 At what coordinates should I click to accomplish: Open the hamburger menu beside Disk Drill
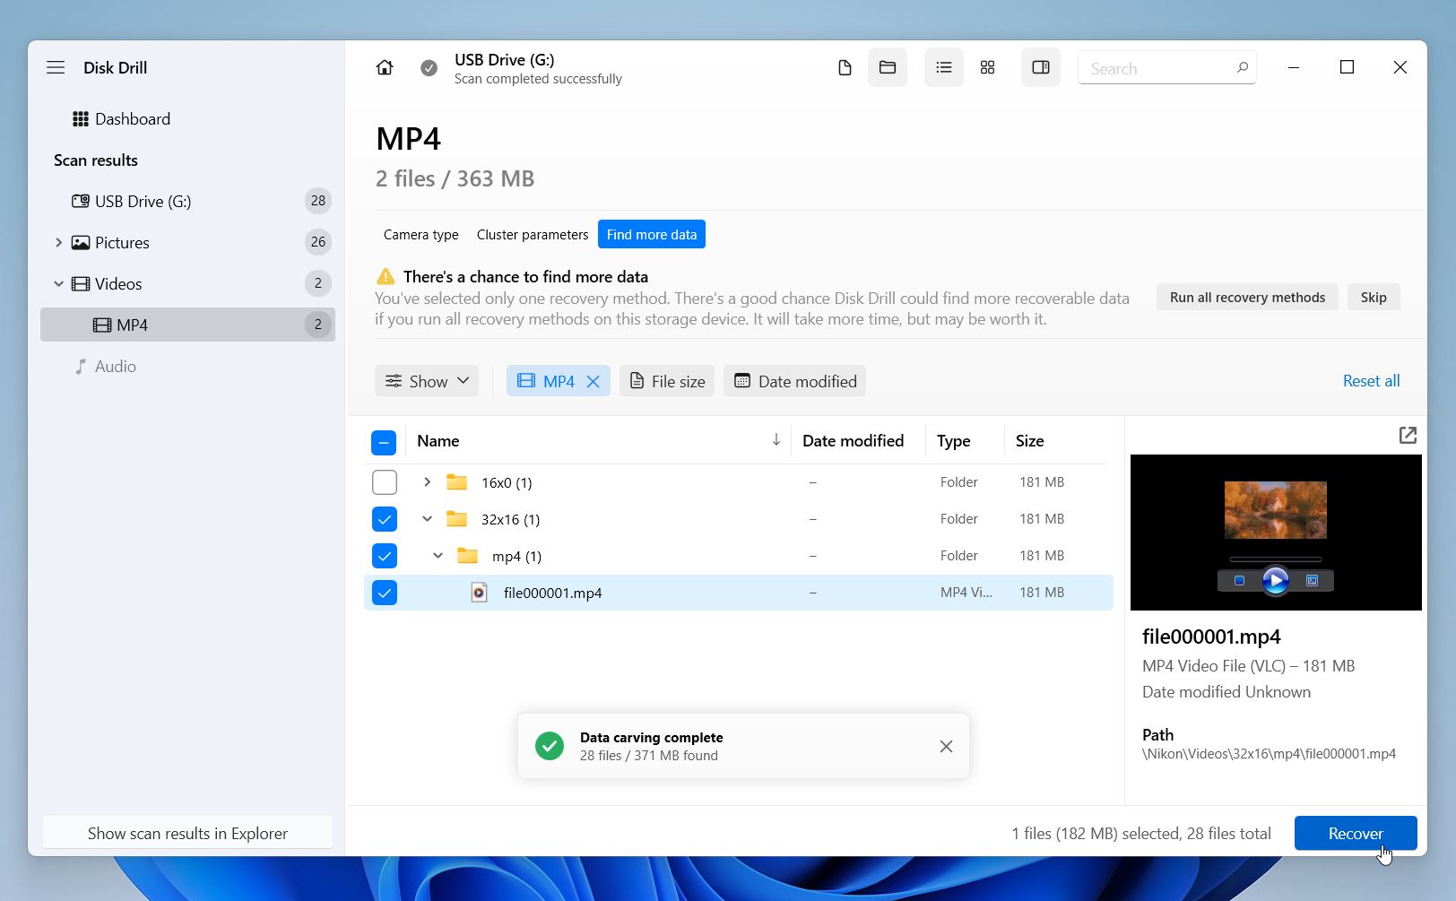click(x=56, y=67)
